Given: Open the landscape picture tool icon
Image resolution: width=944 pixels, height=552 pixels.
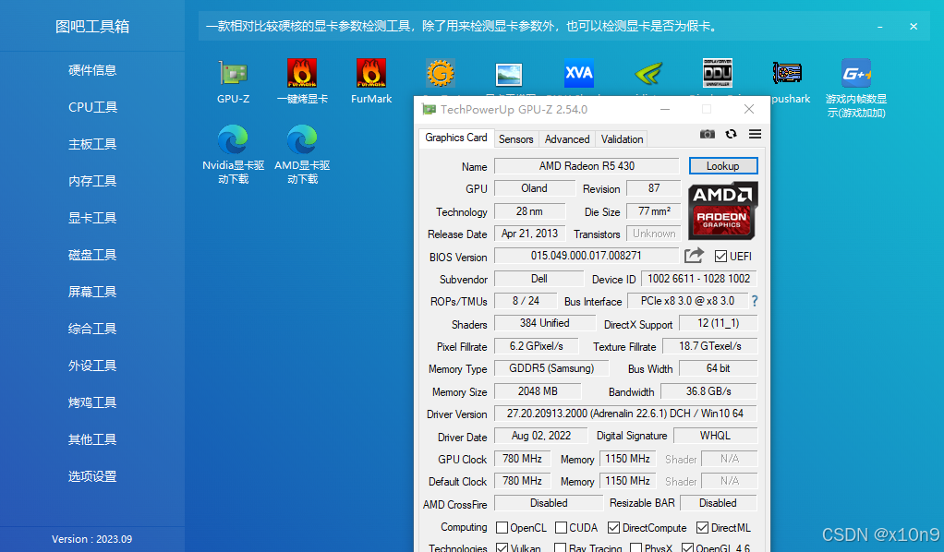Looking at the screenshot, I should point(509,75).
